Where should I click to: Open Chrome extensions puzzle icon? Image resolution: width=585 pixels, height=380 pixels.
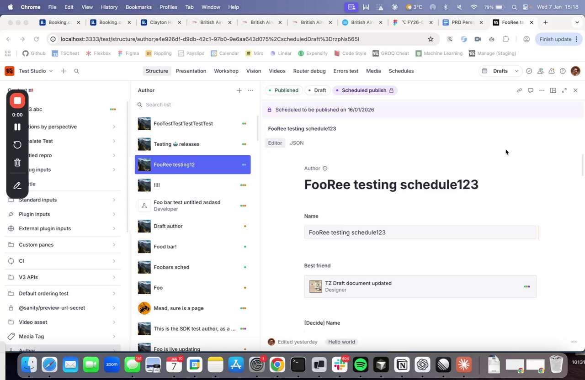[505, 39]
